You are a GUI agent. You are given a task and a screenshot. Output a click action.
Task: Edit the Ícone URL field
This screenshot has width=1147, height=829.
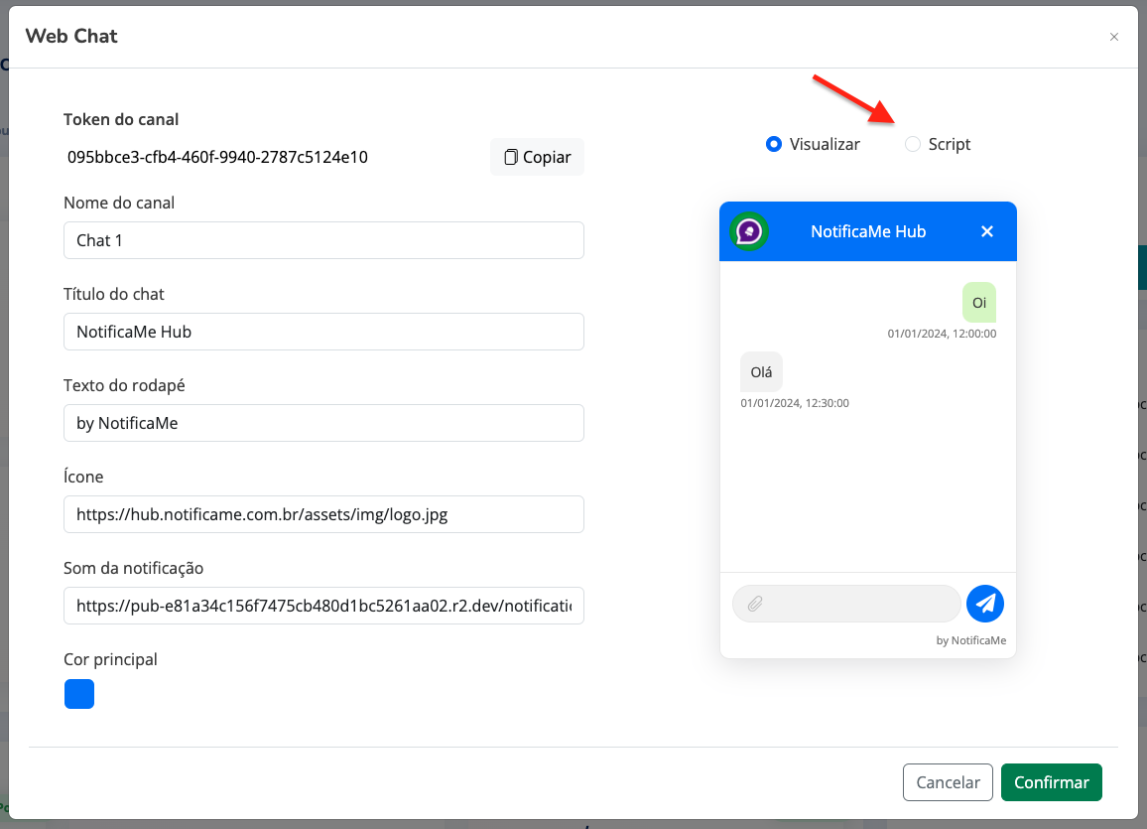pyautogui.click(x=323, y=514)
